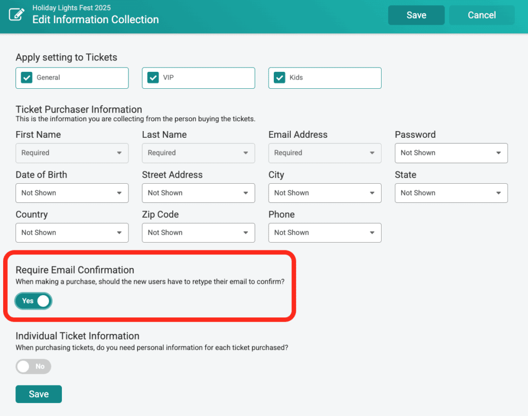Click the disabled Last Name dropdown

click(x=198, y=153)
